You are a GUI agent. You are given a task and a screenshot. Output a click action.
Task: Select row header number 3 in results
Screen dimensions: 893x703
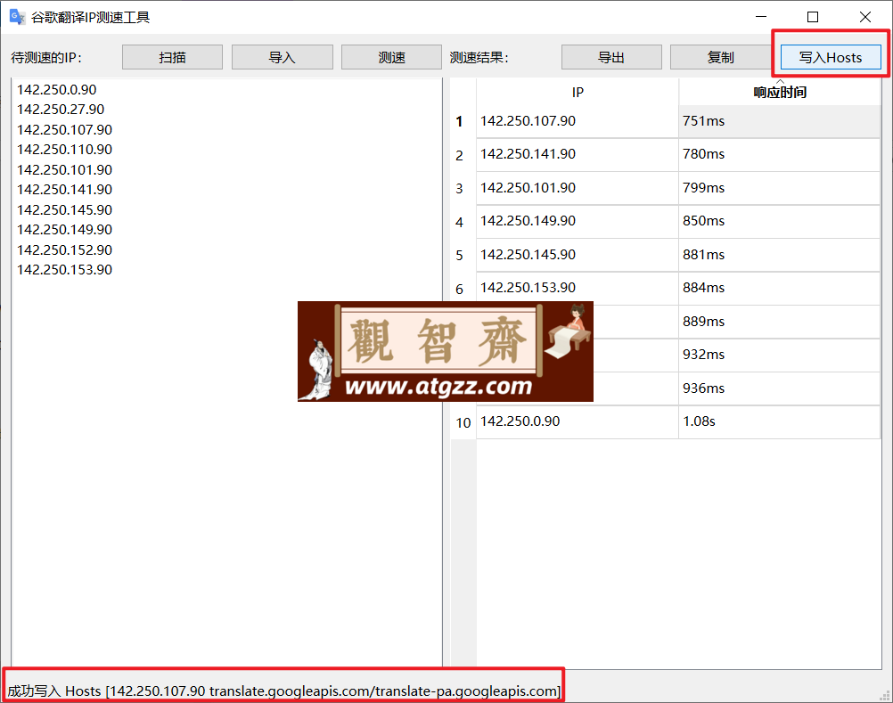point(463,188)
